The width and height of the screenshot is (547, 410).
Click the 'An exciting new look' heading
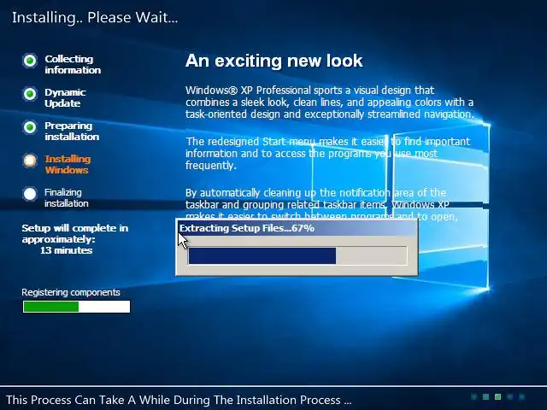273,61
